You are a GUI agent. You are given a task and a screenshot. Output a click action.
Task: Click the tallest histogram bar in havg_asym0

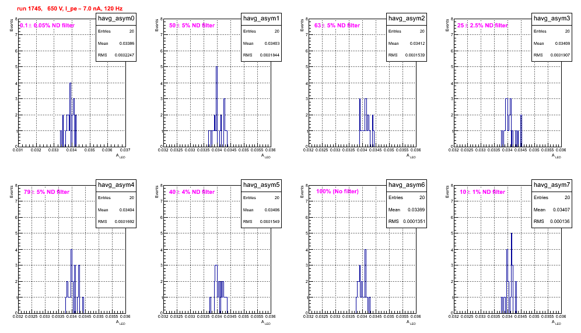click(x=71, y=115)
